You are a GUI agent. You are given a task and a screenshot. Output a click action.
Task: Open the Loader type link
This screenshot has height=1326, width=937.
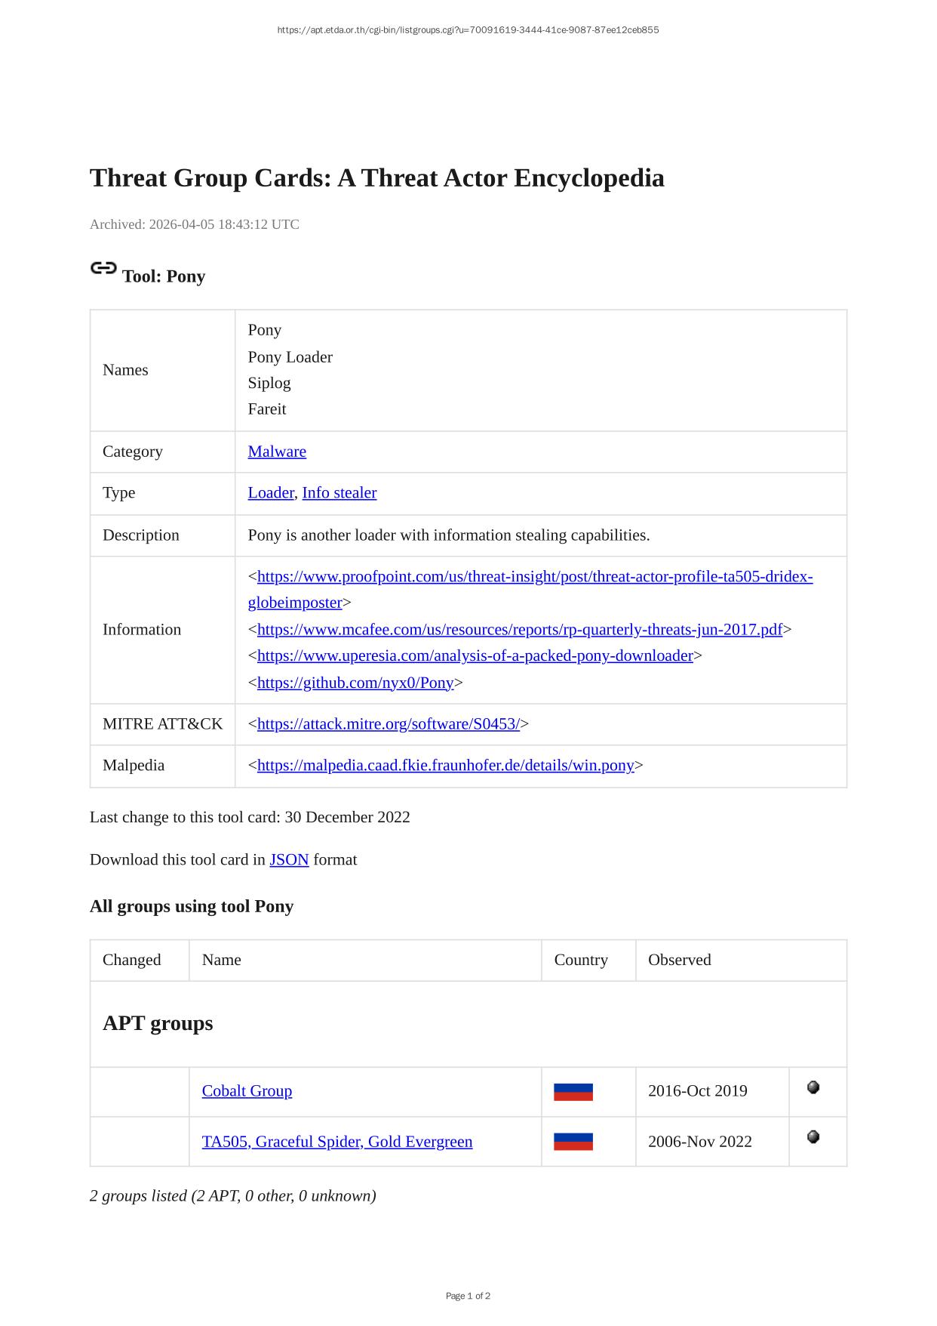270,492
